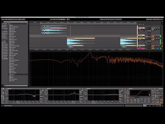
Task: Adjust first EQ Eight Freq knob
Action: click(x=7, y=92)
